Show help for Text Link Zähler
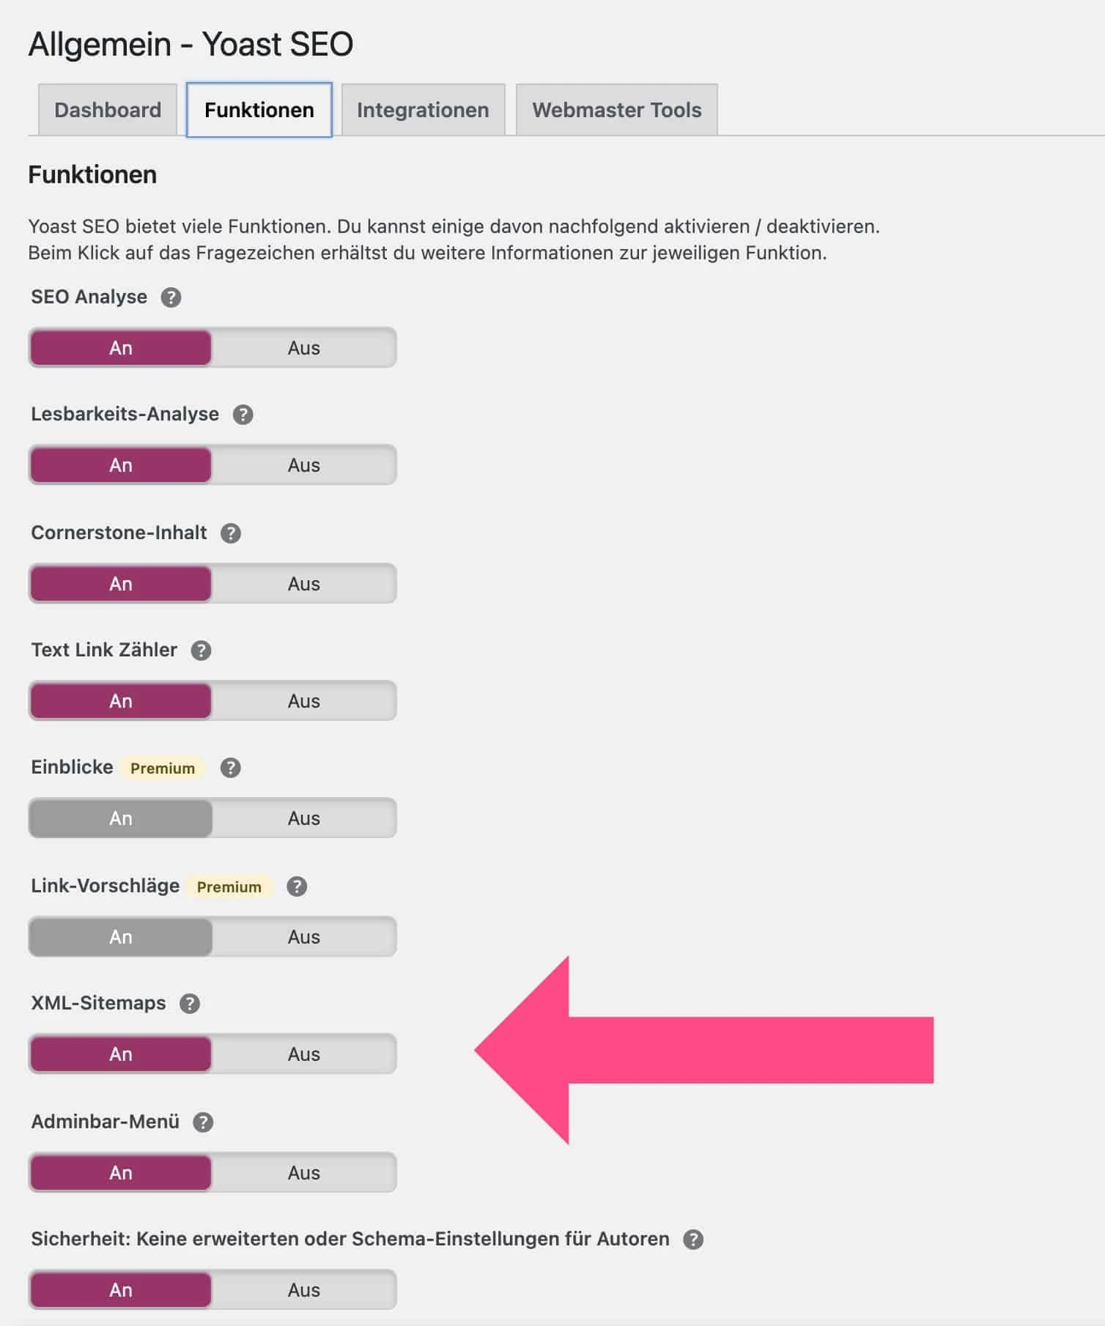Viewport: 1105px width, 1326px height. (x=201, y=651)
